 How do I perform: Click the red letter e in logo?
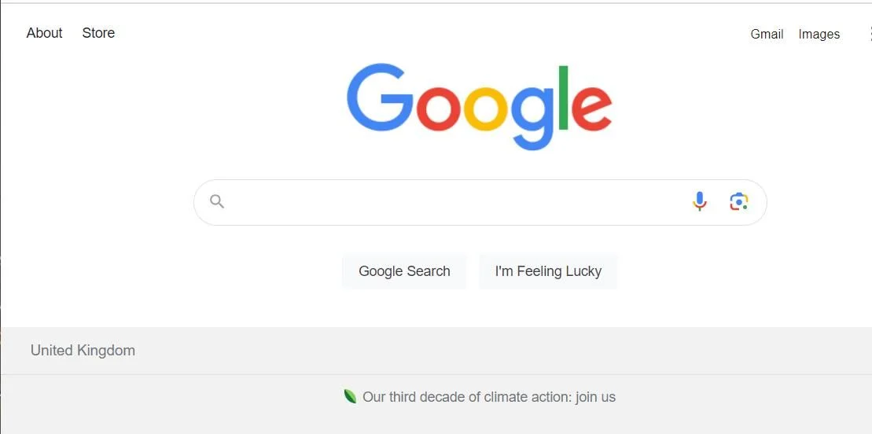[592, 108]
